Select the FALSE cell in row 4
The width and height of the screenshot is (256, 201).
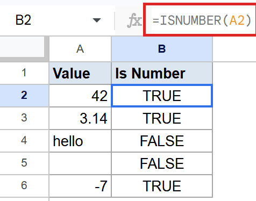162,141
